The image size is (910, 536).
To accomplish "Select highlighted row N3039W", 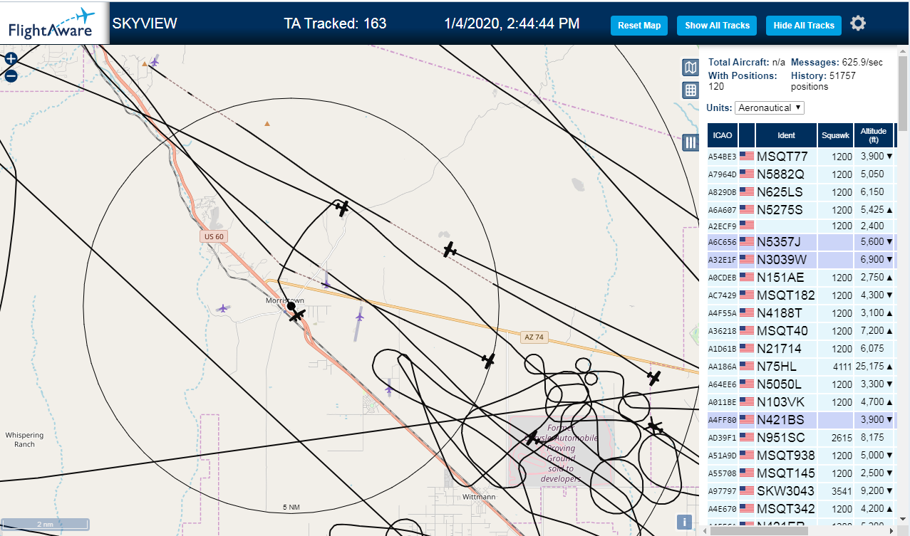I will 801,260.
